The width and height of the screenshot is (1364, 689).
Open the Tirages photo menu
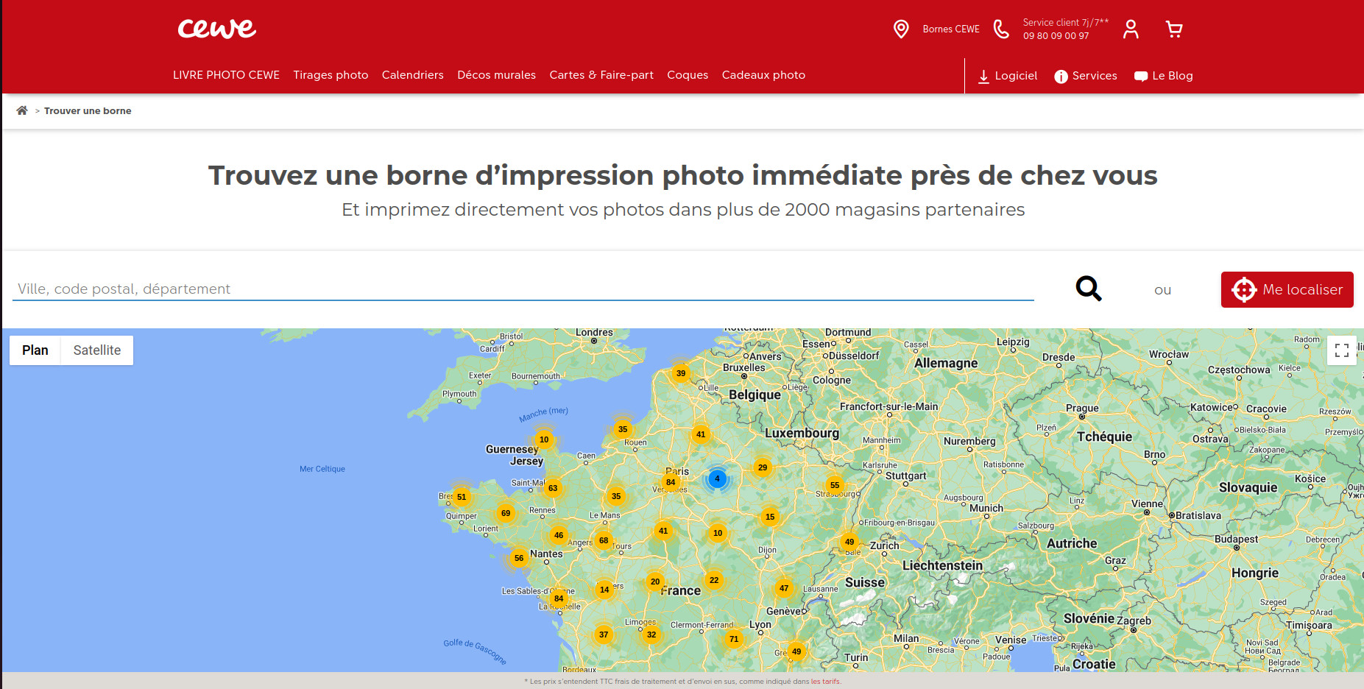tap(331, 75)
